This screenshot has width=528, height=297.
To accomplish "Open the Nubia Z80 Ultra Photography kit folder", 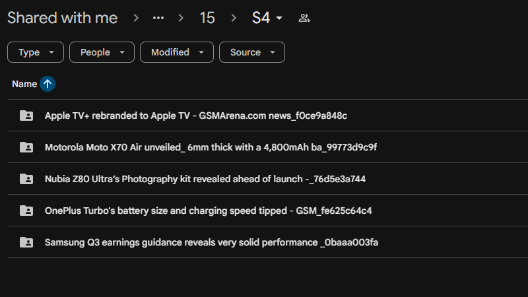I will [205, 179].
